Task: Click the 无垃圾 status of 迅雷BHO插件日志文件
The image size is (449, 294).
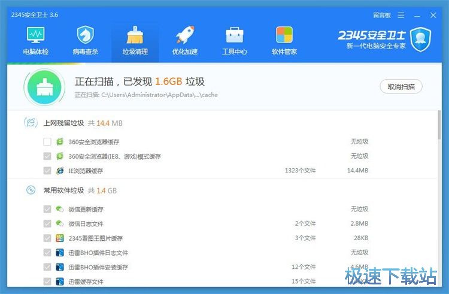Action: [x=360, y=253]
